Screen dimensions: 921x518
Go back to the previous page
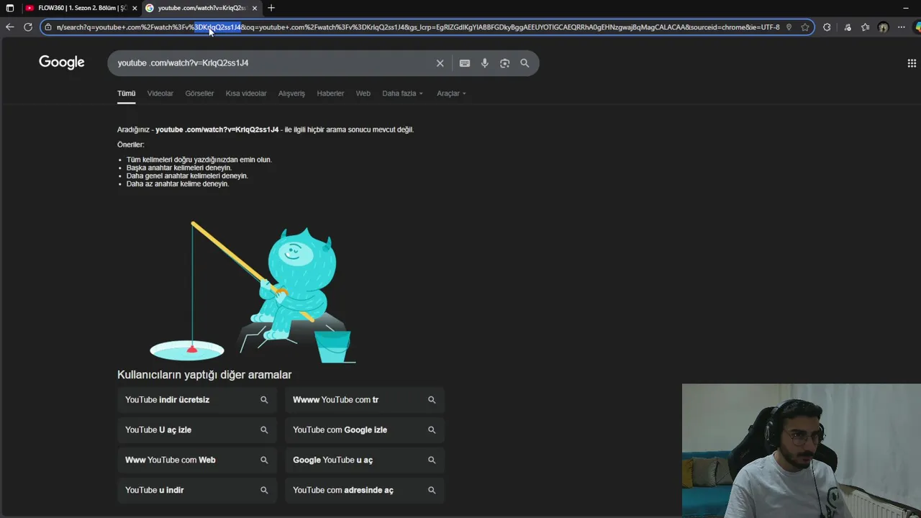[9, 27]
